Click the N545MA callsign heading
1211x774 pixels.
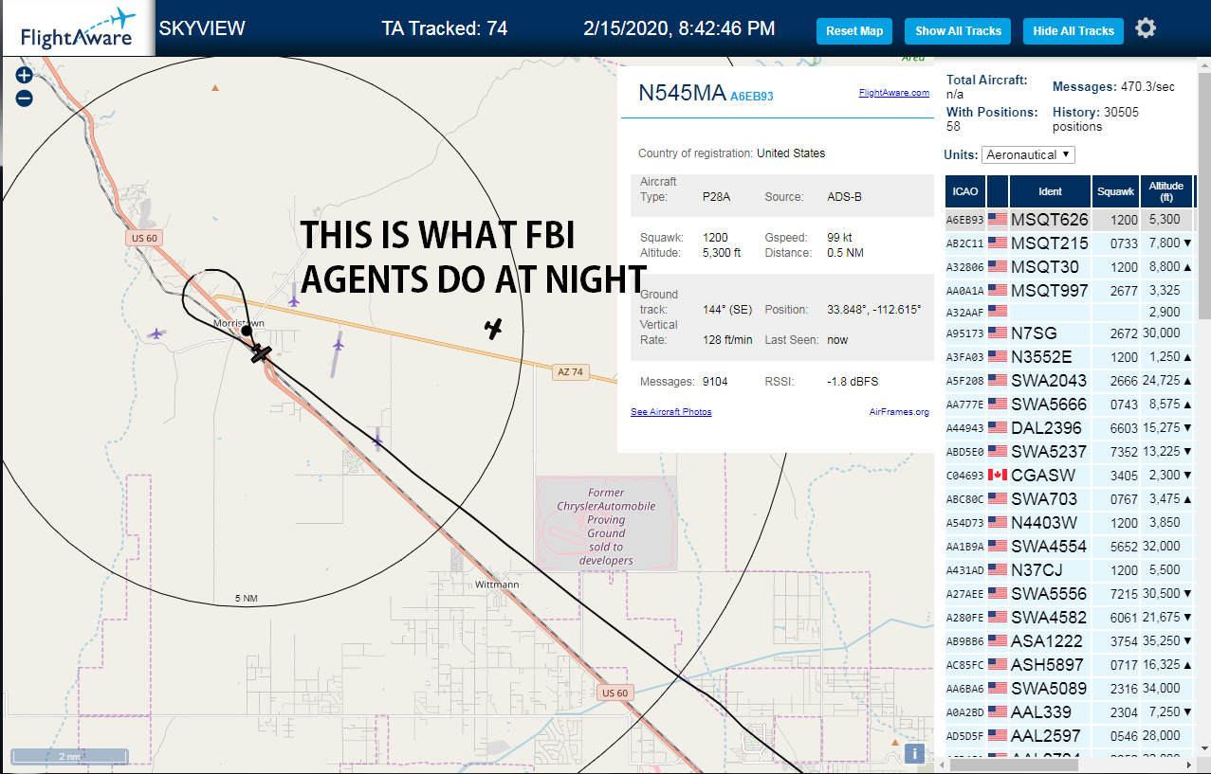pyautogui.click(x=682, y=93)
